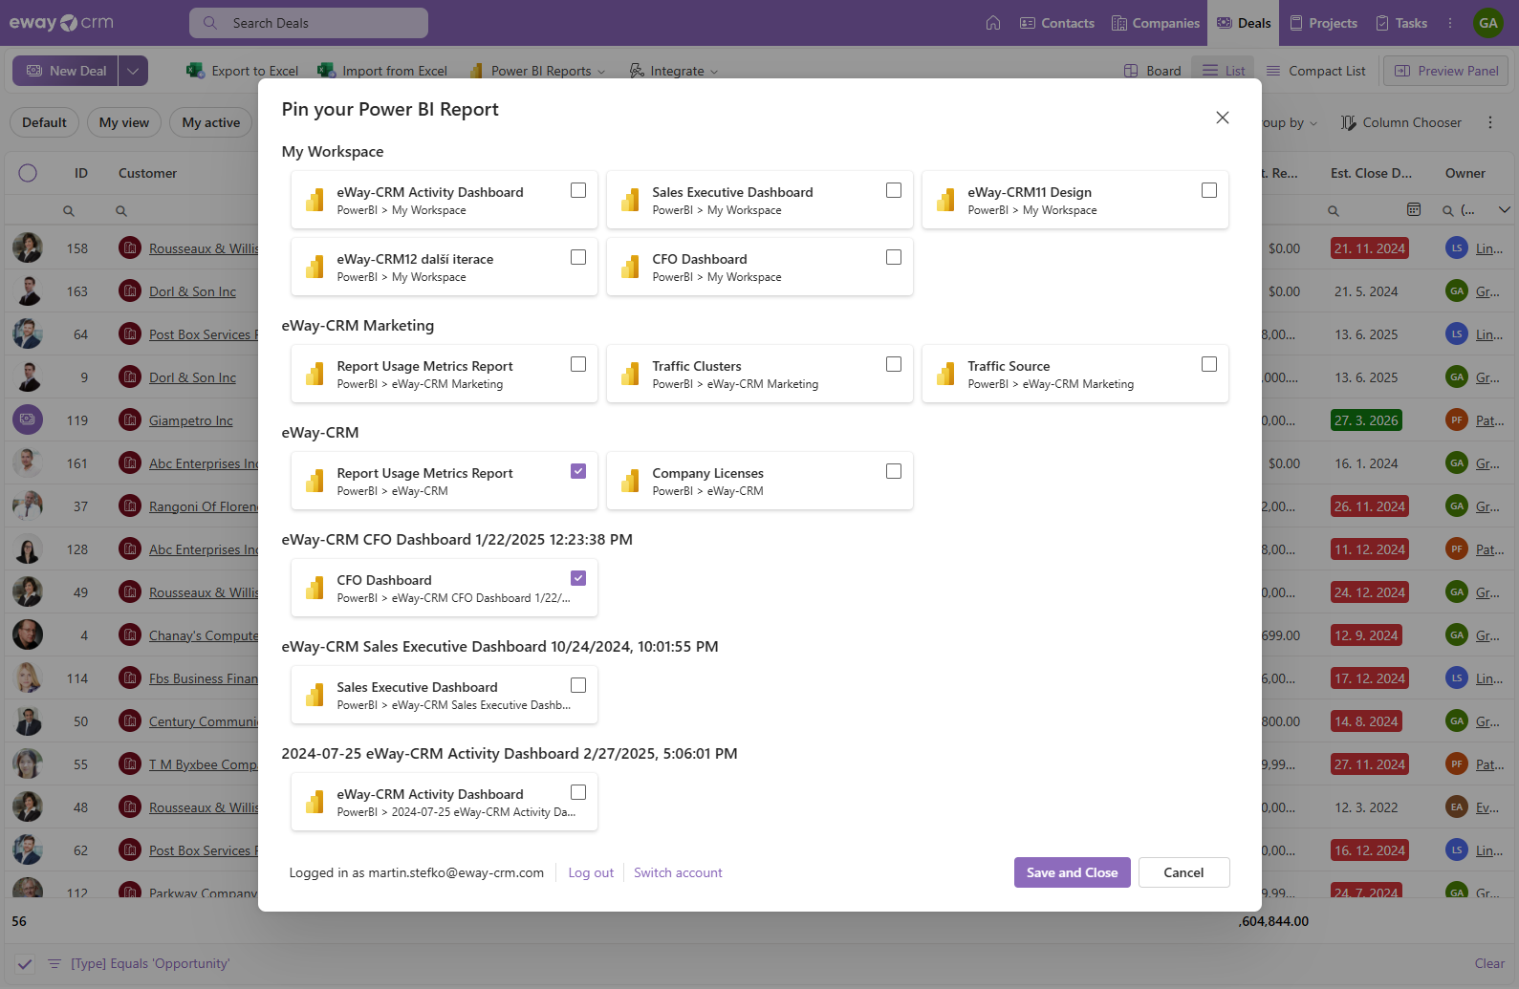Open the Power BI Reports dropdown
The width and height of the screenshot is (1519, 989).
[x=537, y=71]
